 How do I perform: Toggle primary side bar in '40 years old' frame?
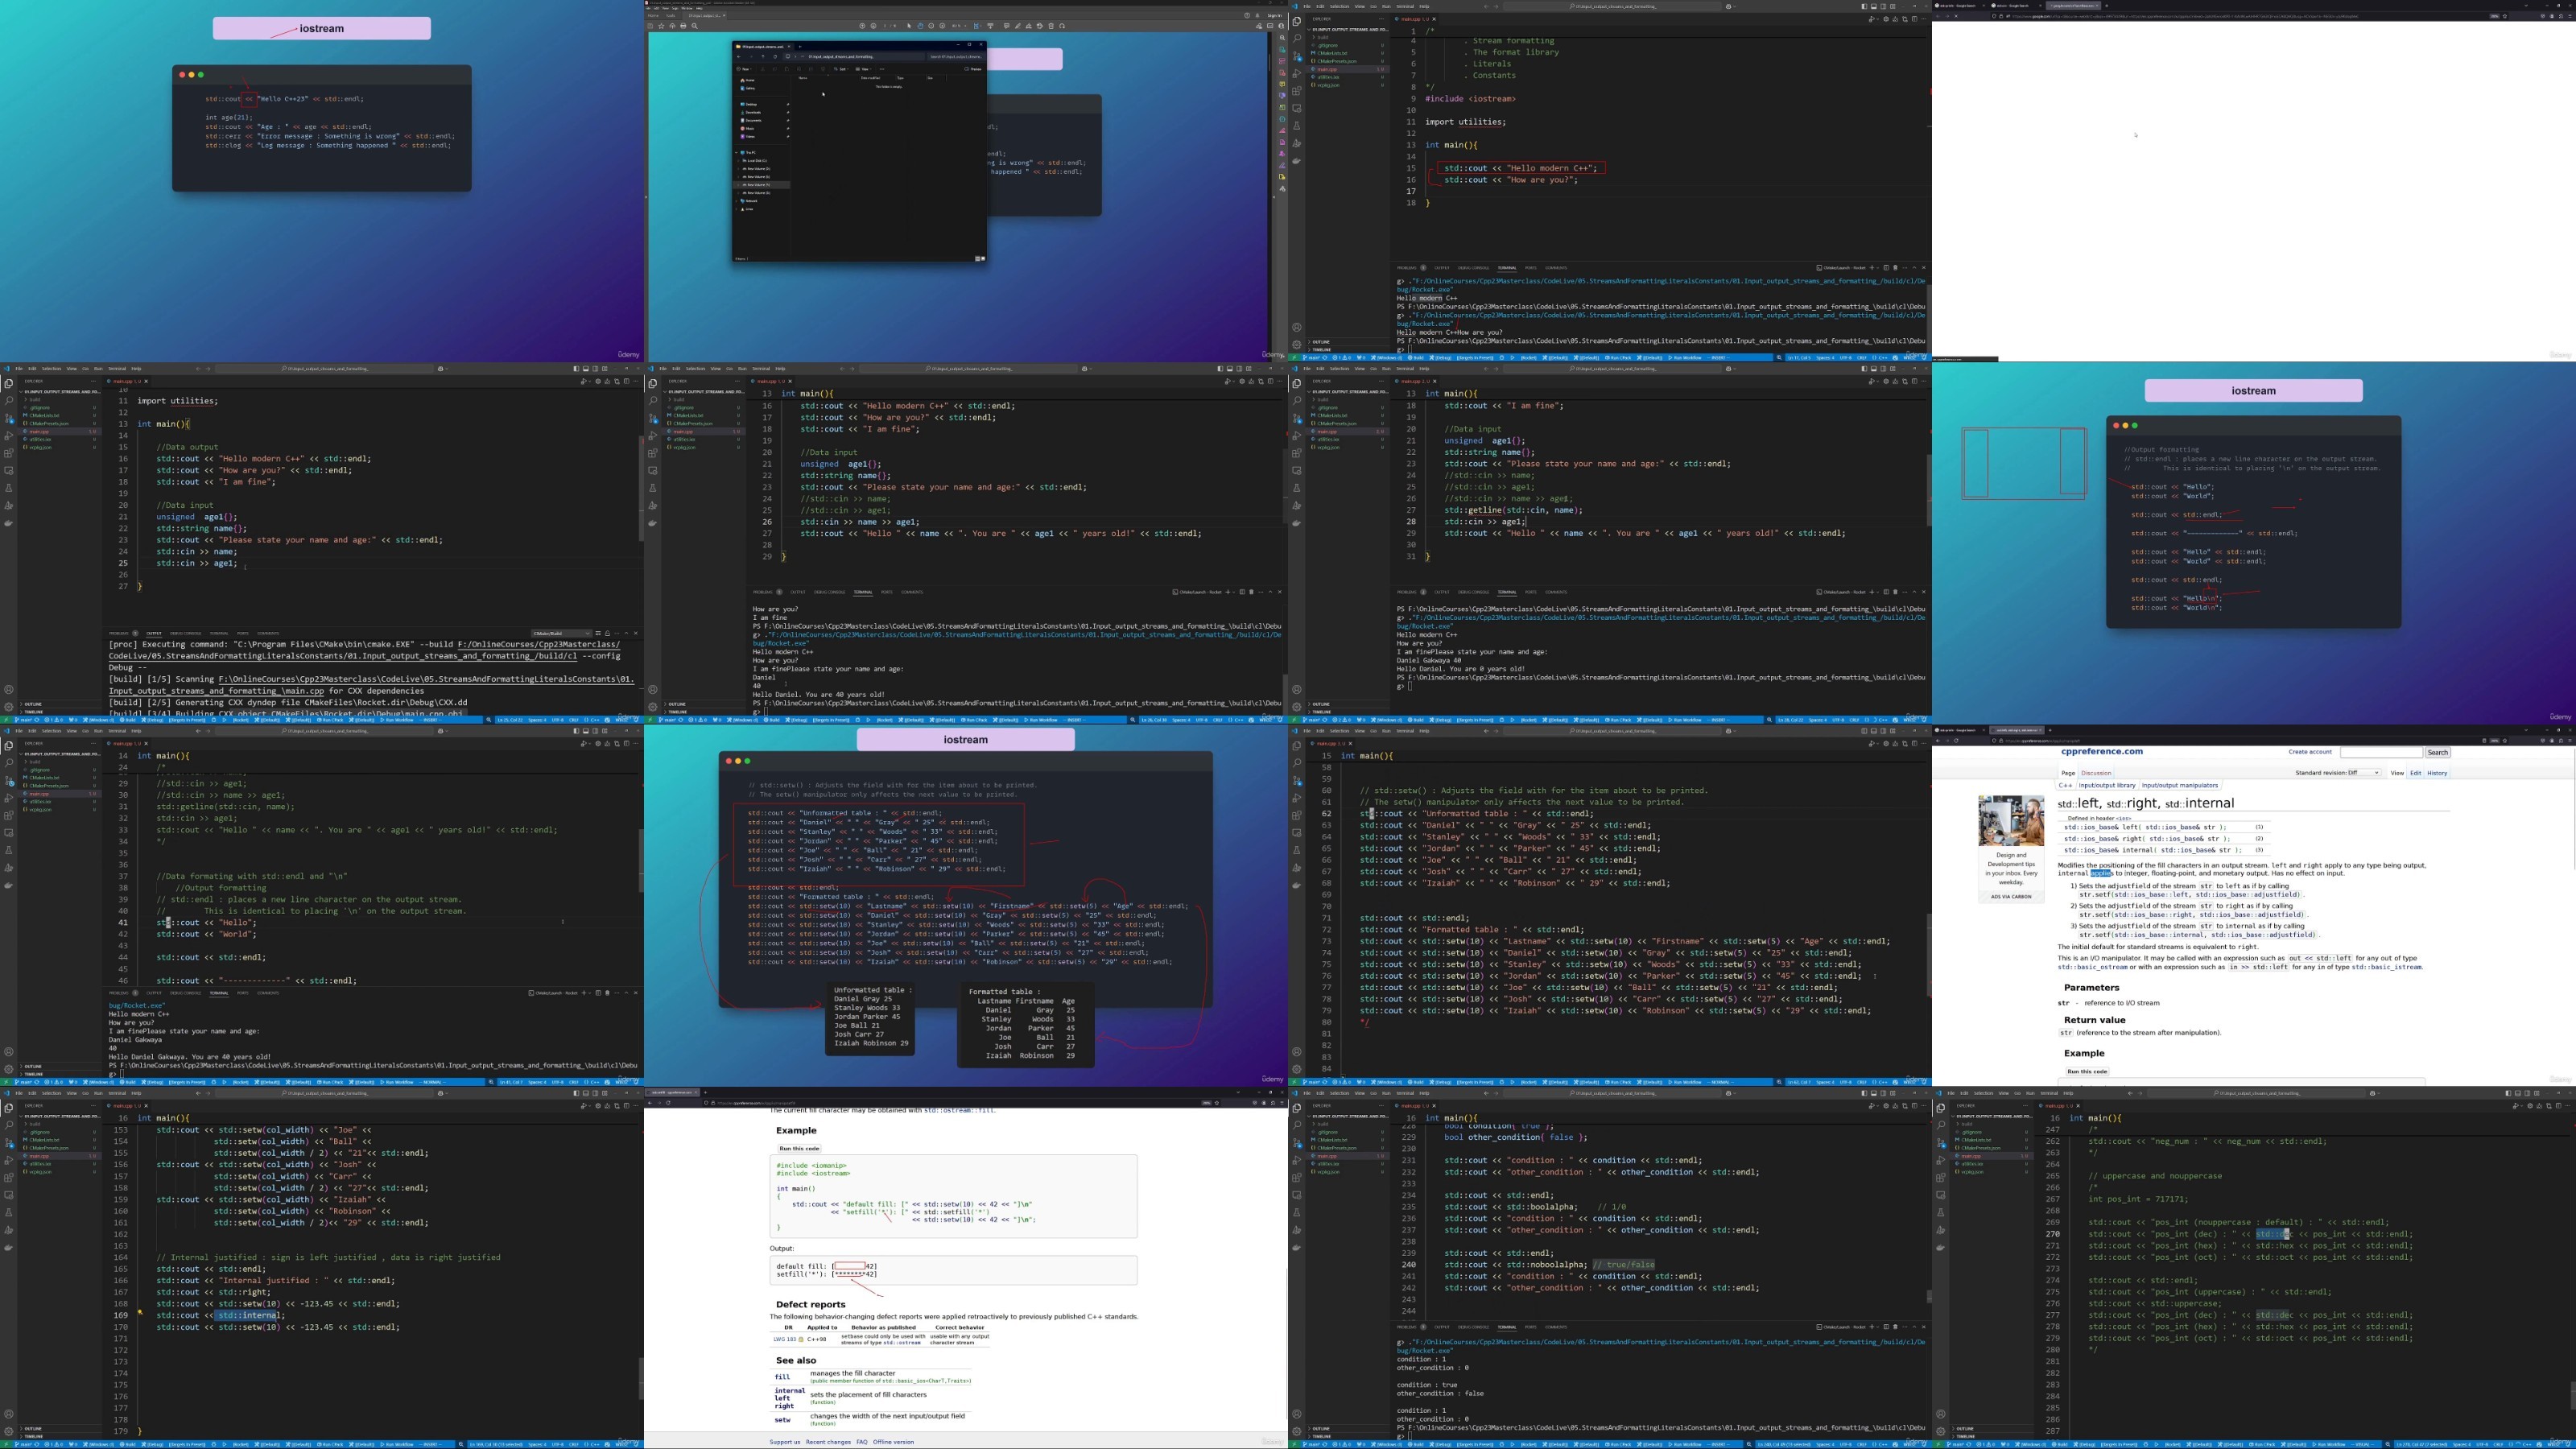tap(1220, 369)
